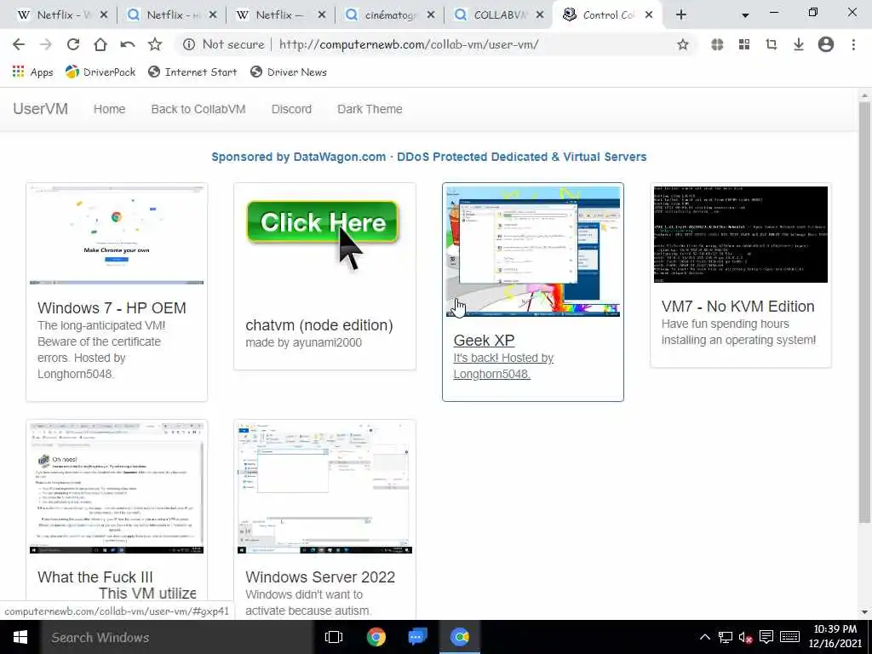Open the taskbar clock and date

click(835, 637)
